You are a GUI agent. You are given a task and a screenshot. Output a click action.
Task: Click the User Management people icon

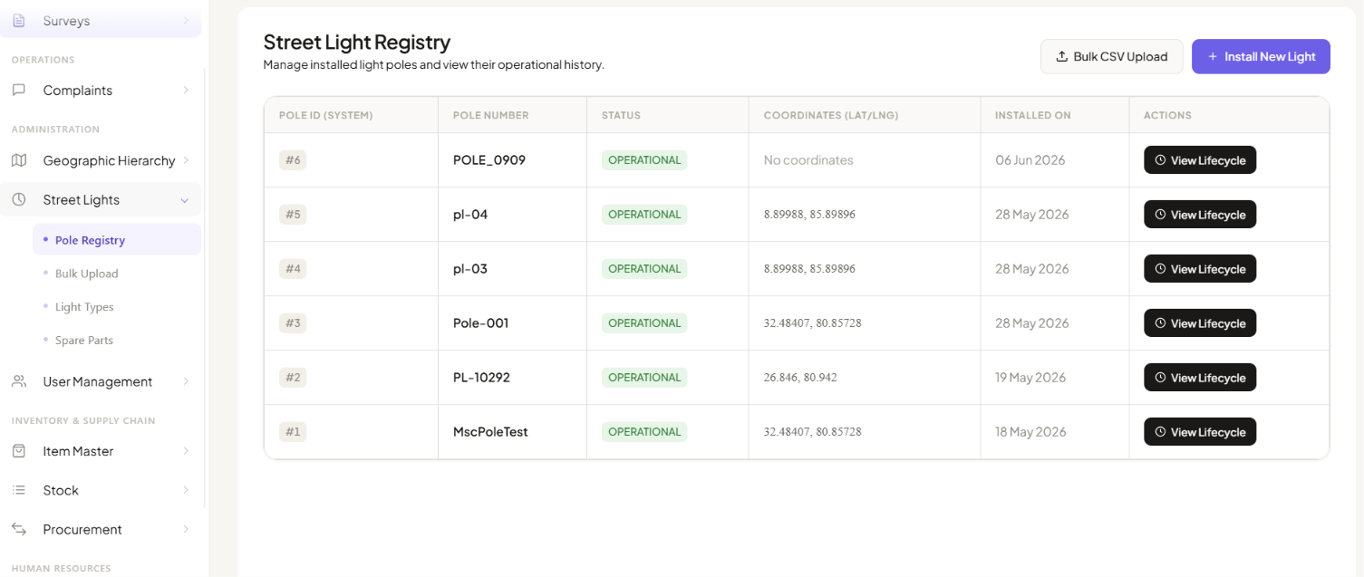point(19,381)
